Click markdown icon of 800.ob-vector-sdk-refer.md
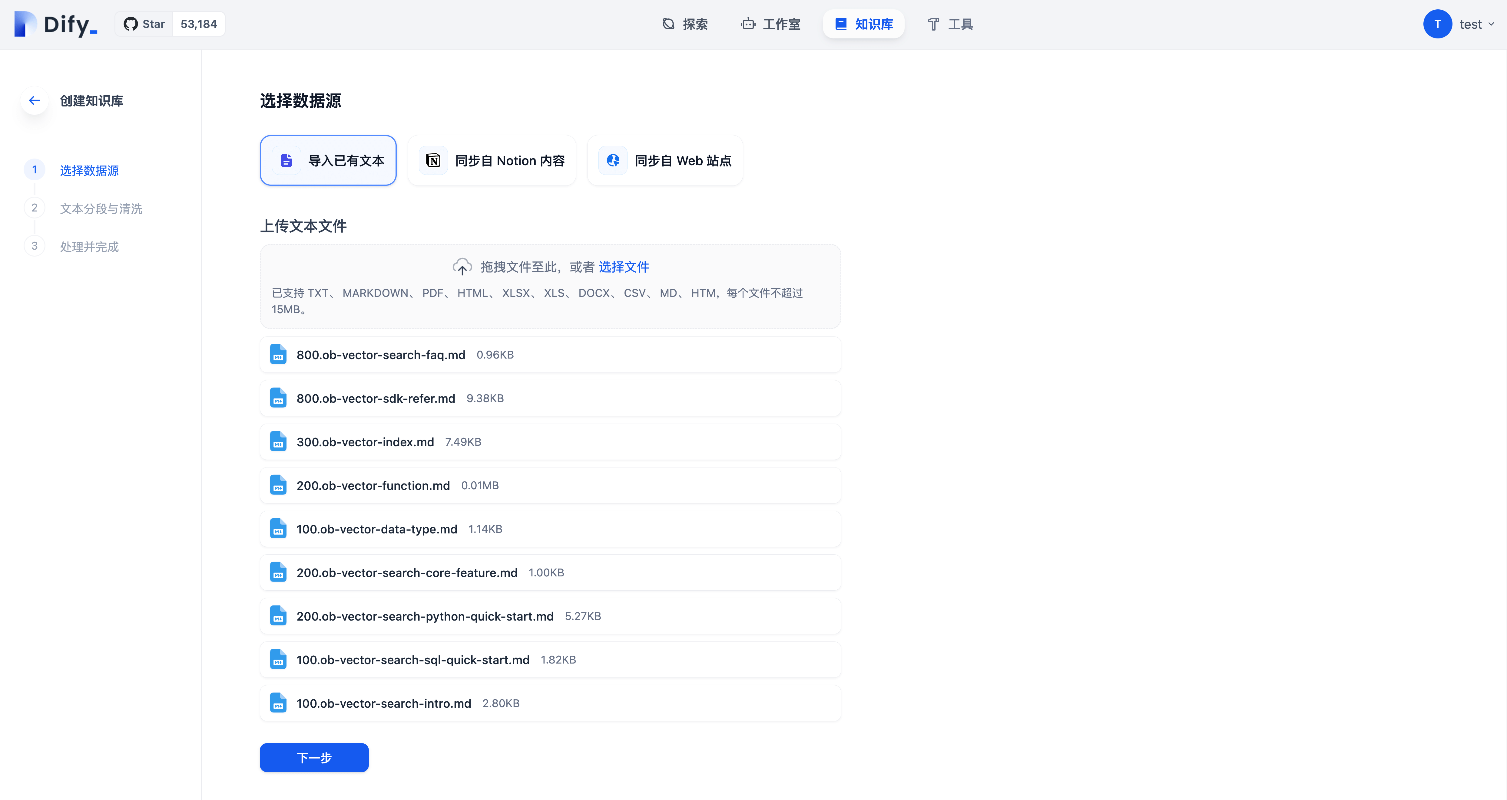1507x800 pixels. pos(278,398)
